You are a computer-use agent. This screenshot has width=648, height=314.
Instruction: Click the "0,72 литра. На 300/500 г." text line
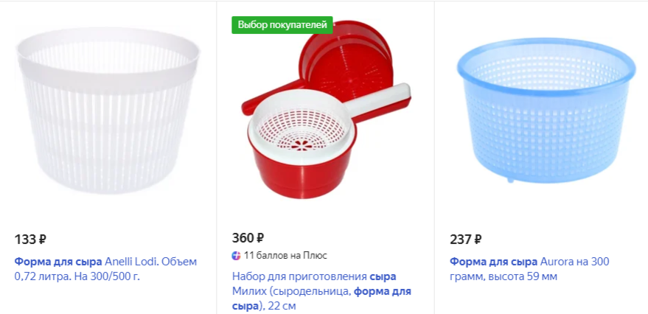(77, 277)
